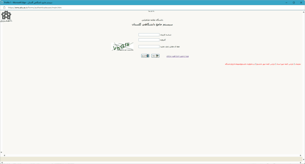Click the لطفا کد مقابل را وارد نمایید label

[170, 47]
